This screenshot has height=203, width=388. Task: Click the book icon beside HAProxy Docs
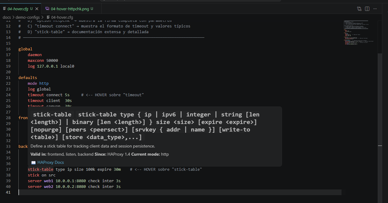pos(33,162)
